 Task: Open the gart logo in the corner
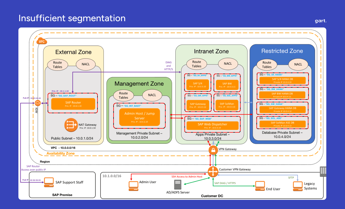coord(320,21)
